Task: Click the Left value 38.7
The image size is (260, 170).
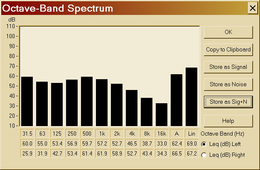Action: (x=147, y=143)
